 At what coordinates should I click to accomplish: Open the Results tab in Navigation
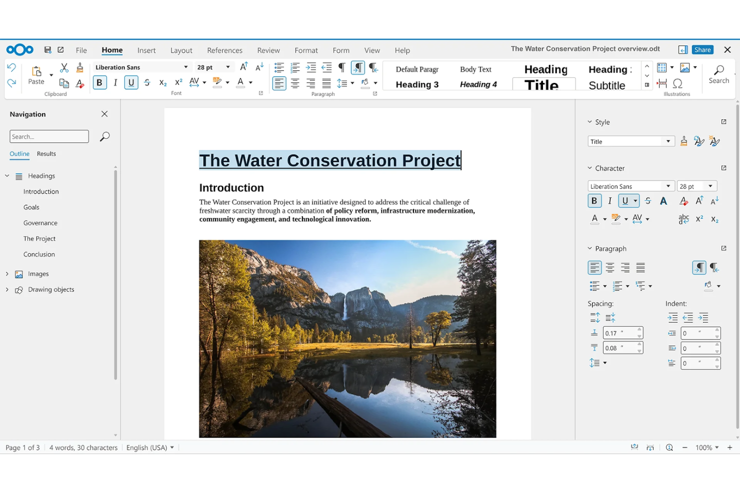click(x=46, y=154)
